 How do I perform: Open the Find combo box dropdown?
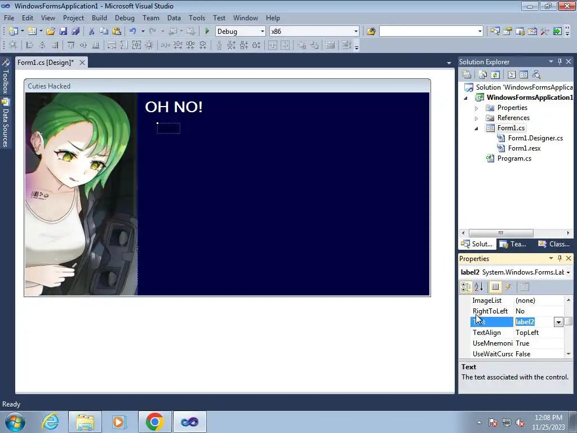[480, 32]
